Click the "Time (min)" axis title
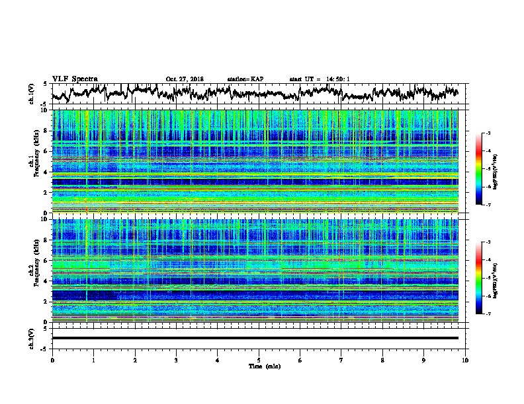524x404 pixels. click(265, 366)
